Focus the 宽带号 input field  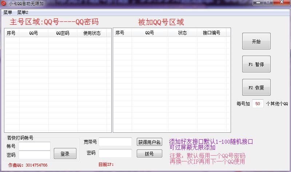[115, 142]
